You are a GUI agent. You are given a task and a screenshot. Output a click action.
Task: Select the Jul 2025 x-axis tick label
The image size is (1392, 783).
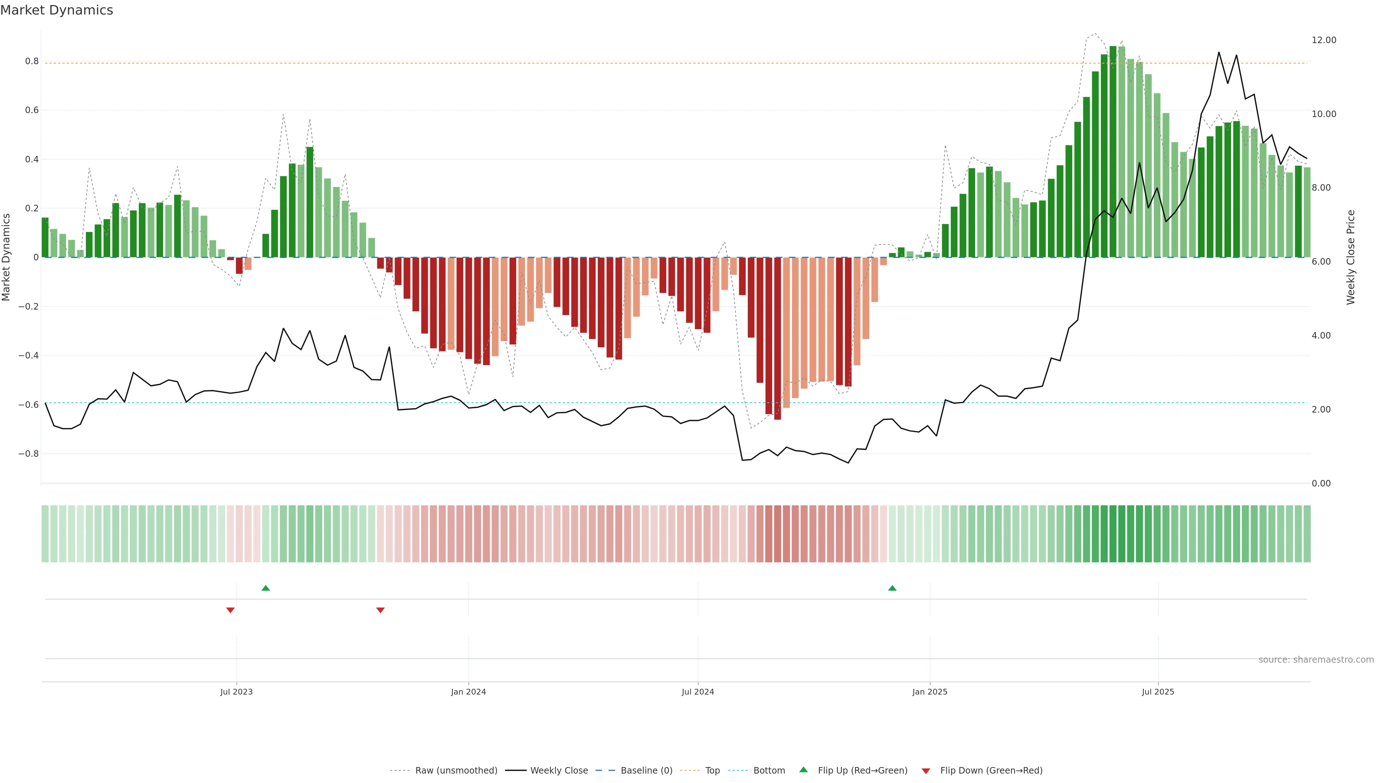[x=1158, y=692]
